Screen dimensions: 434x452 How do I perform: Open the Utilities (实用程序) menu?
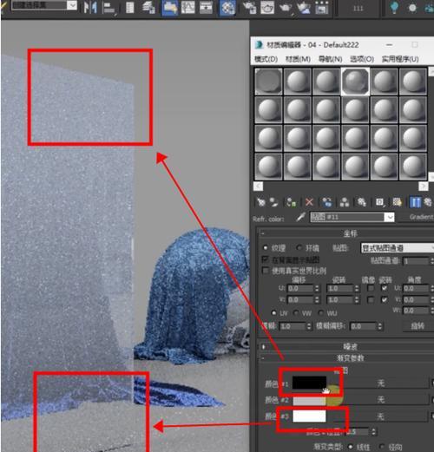[x=400, y=59]
